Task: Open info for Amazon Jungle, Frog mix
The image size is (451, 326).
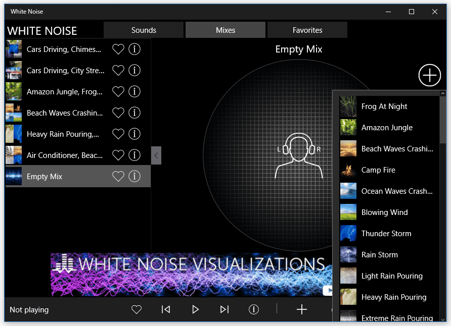Action: click(134, 91)
